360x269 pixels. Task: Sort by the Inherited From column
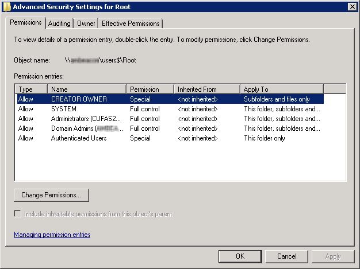click(x=206, y=89)
